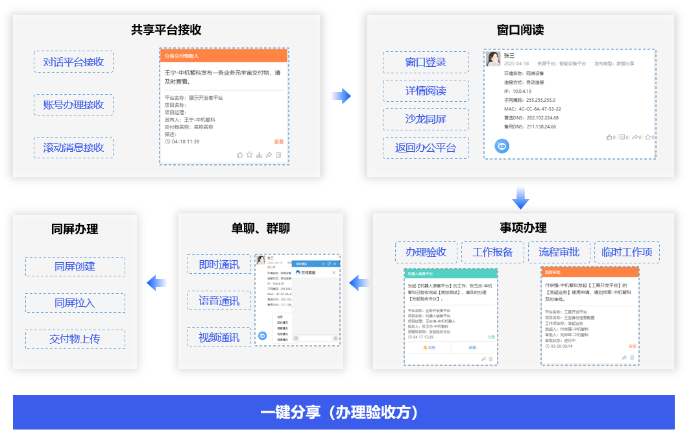Click the 交付物上传 button
The image size is (691, 436).
[x=75, y=339]
